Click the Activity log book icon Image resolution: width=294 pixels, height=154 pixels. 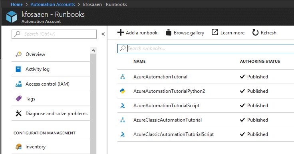(x=18, y=69)
